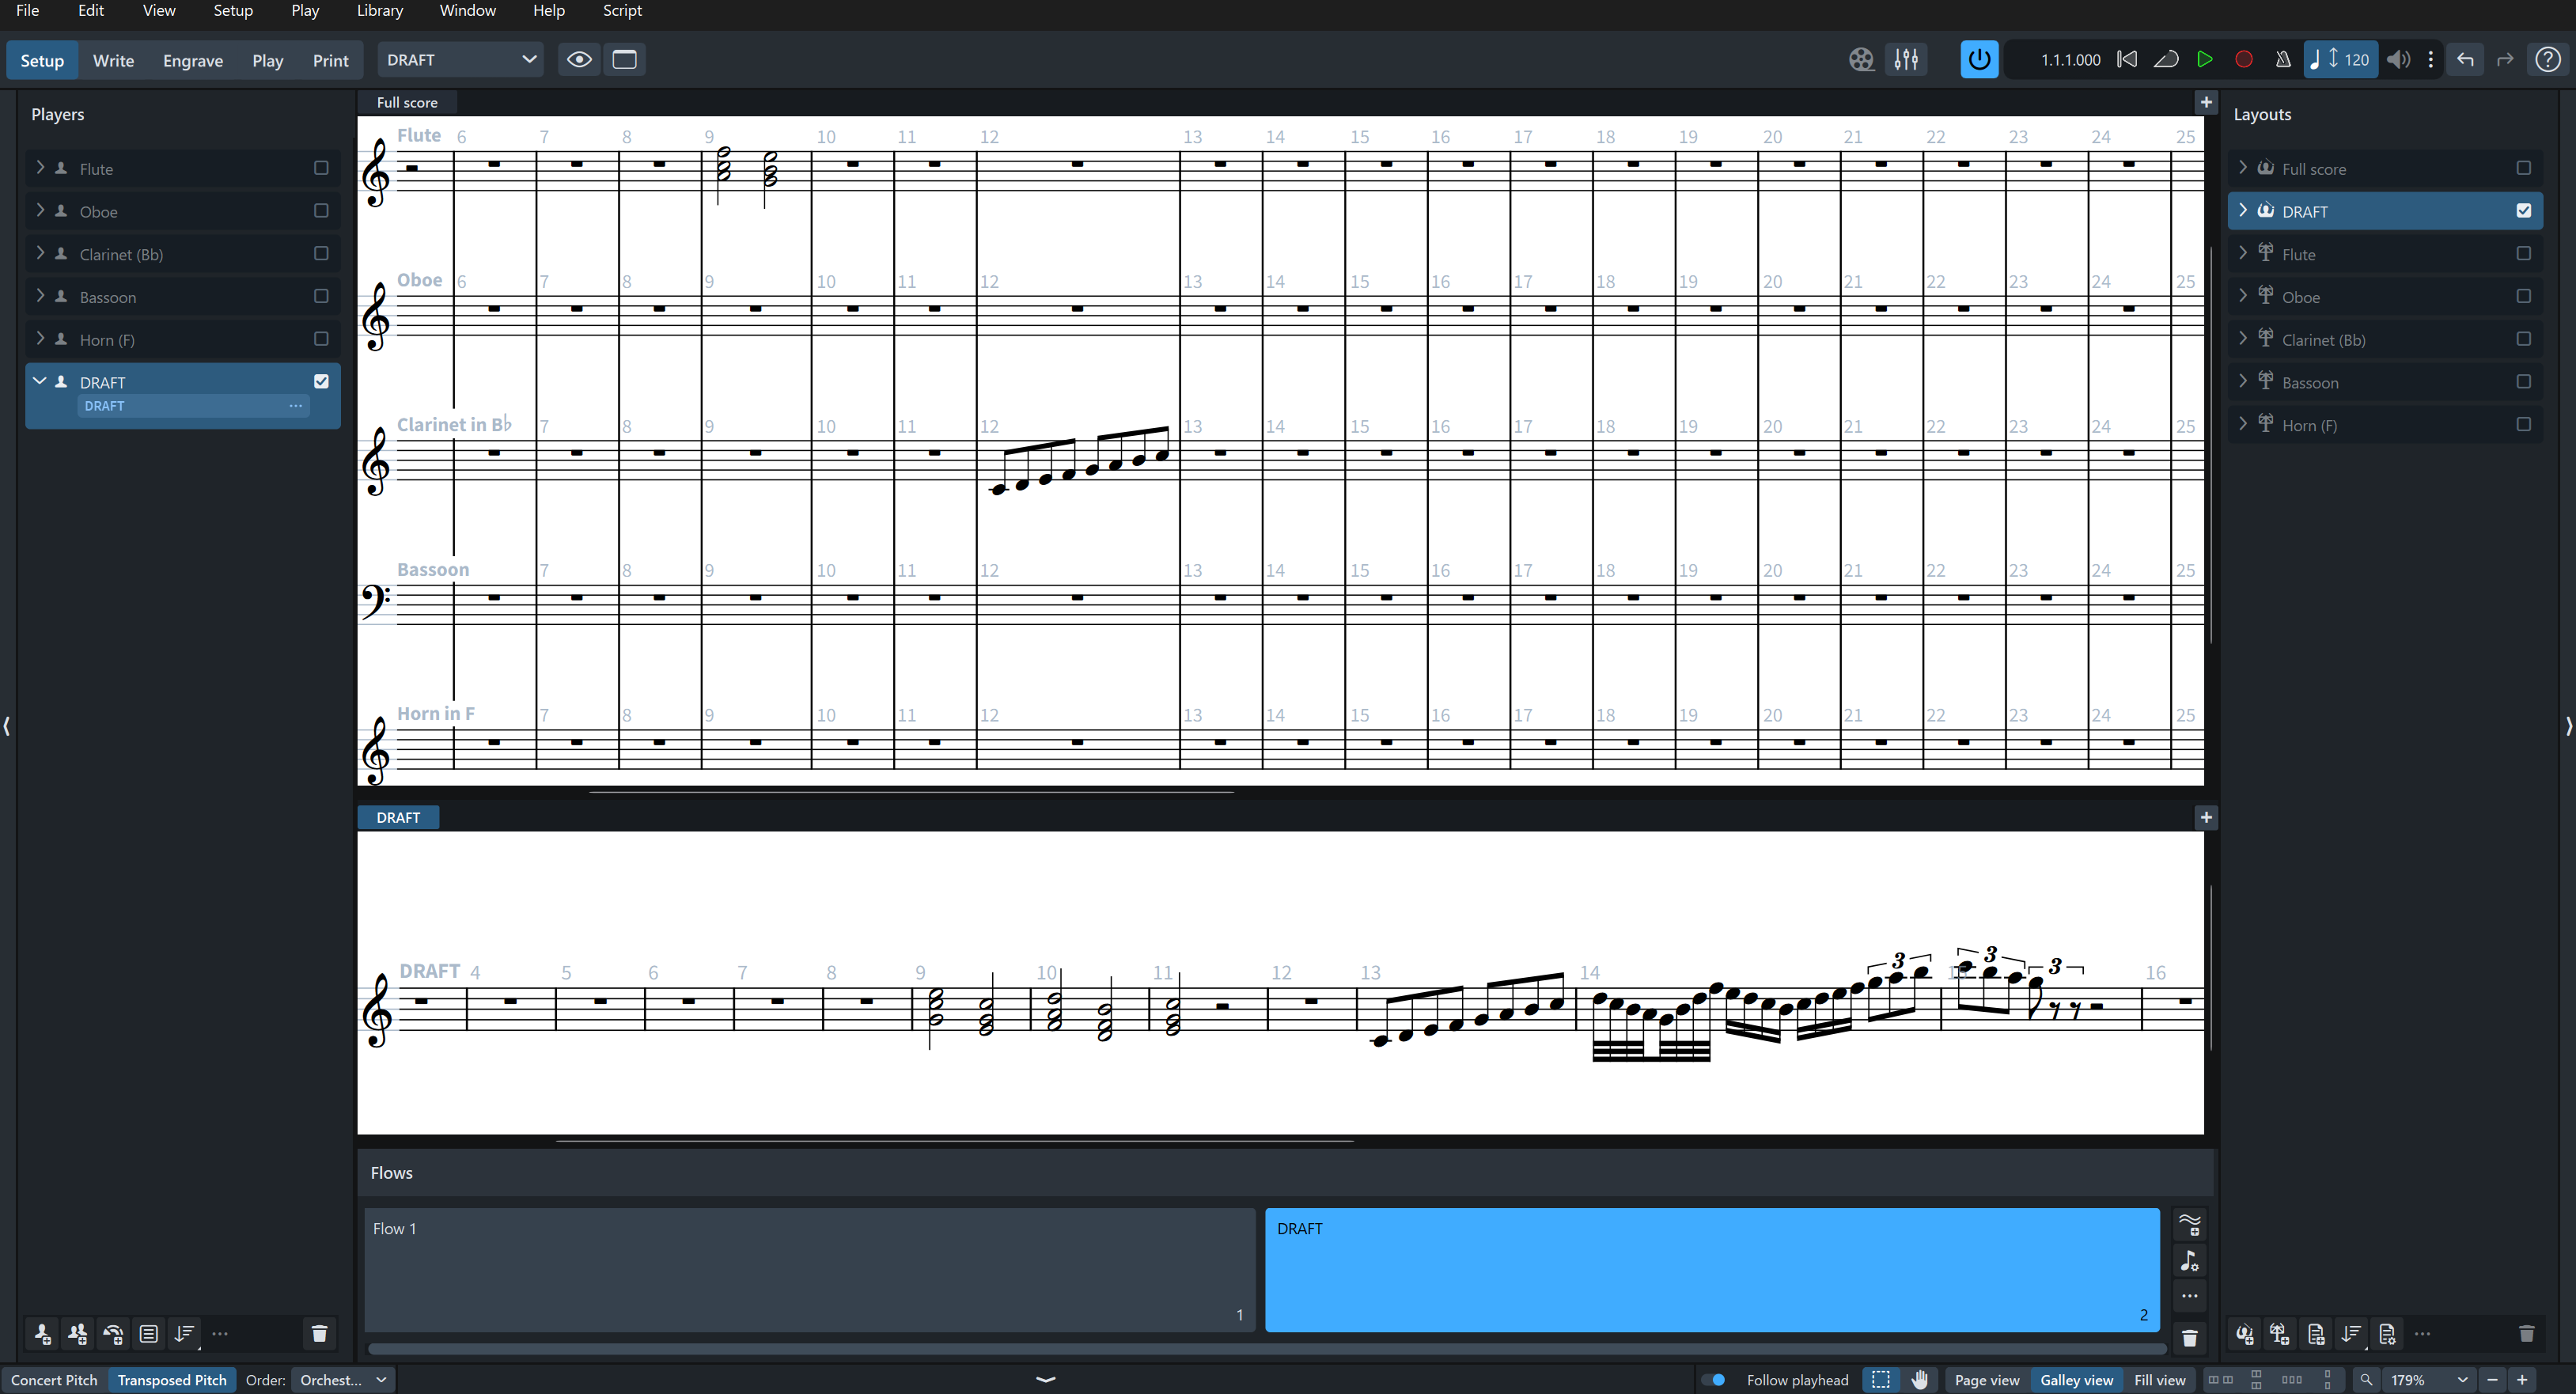This screenshot has width=2576, height=1394.
Task: Rewind to beginning of flow
Action: 2127,60
